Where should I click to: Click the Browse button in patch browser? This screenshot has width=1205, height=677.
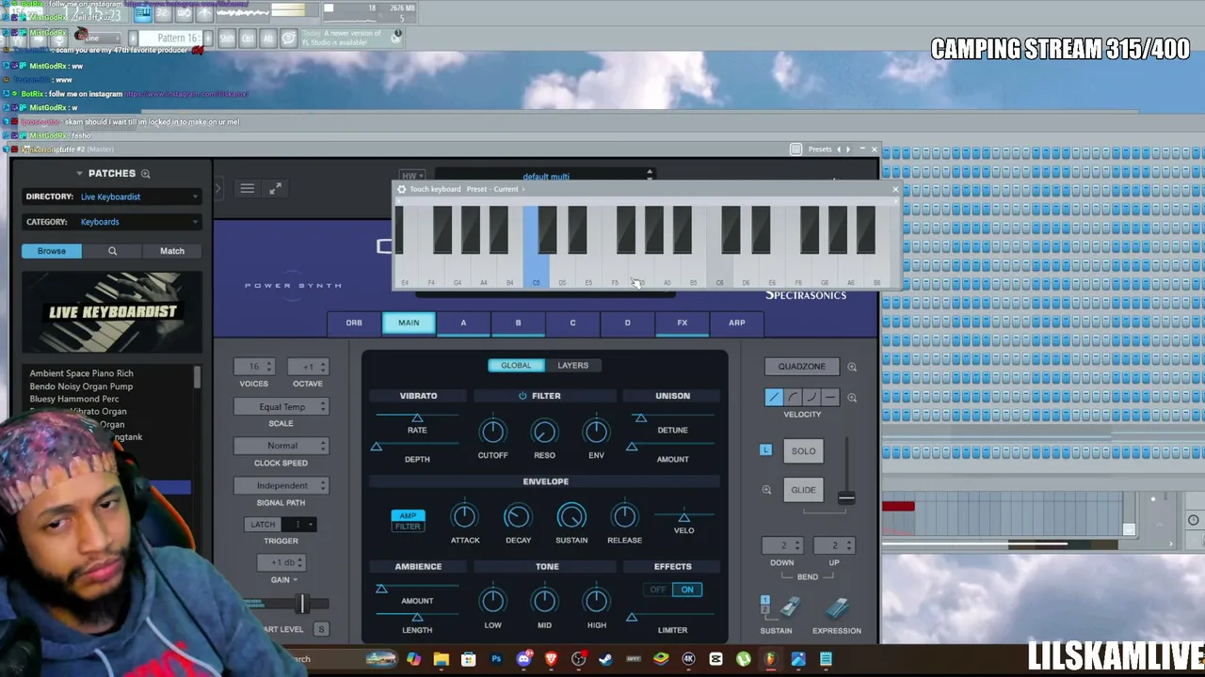(x=52, y=251)
